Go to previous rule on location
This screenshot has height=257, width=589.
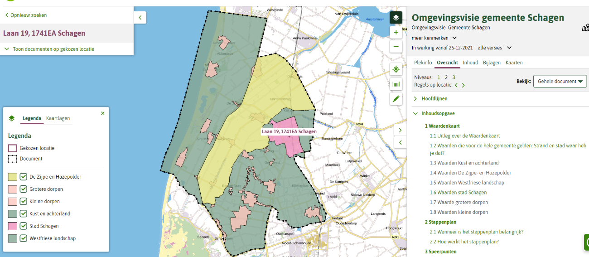point(456,85)
